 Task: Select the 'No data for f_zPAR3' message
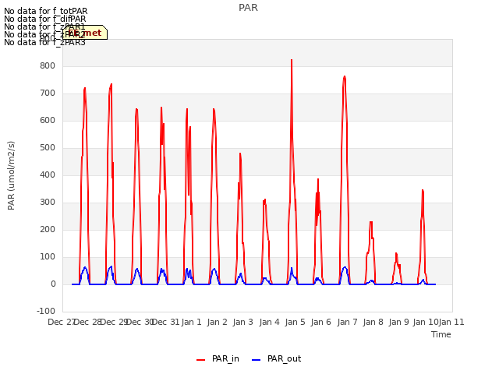[44, 42]
